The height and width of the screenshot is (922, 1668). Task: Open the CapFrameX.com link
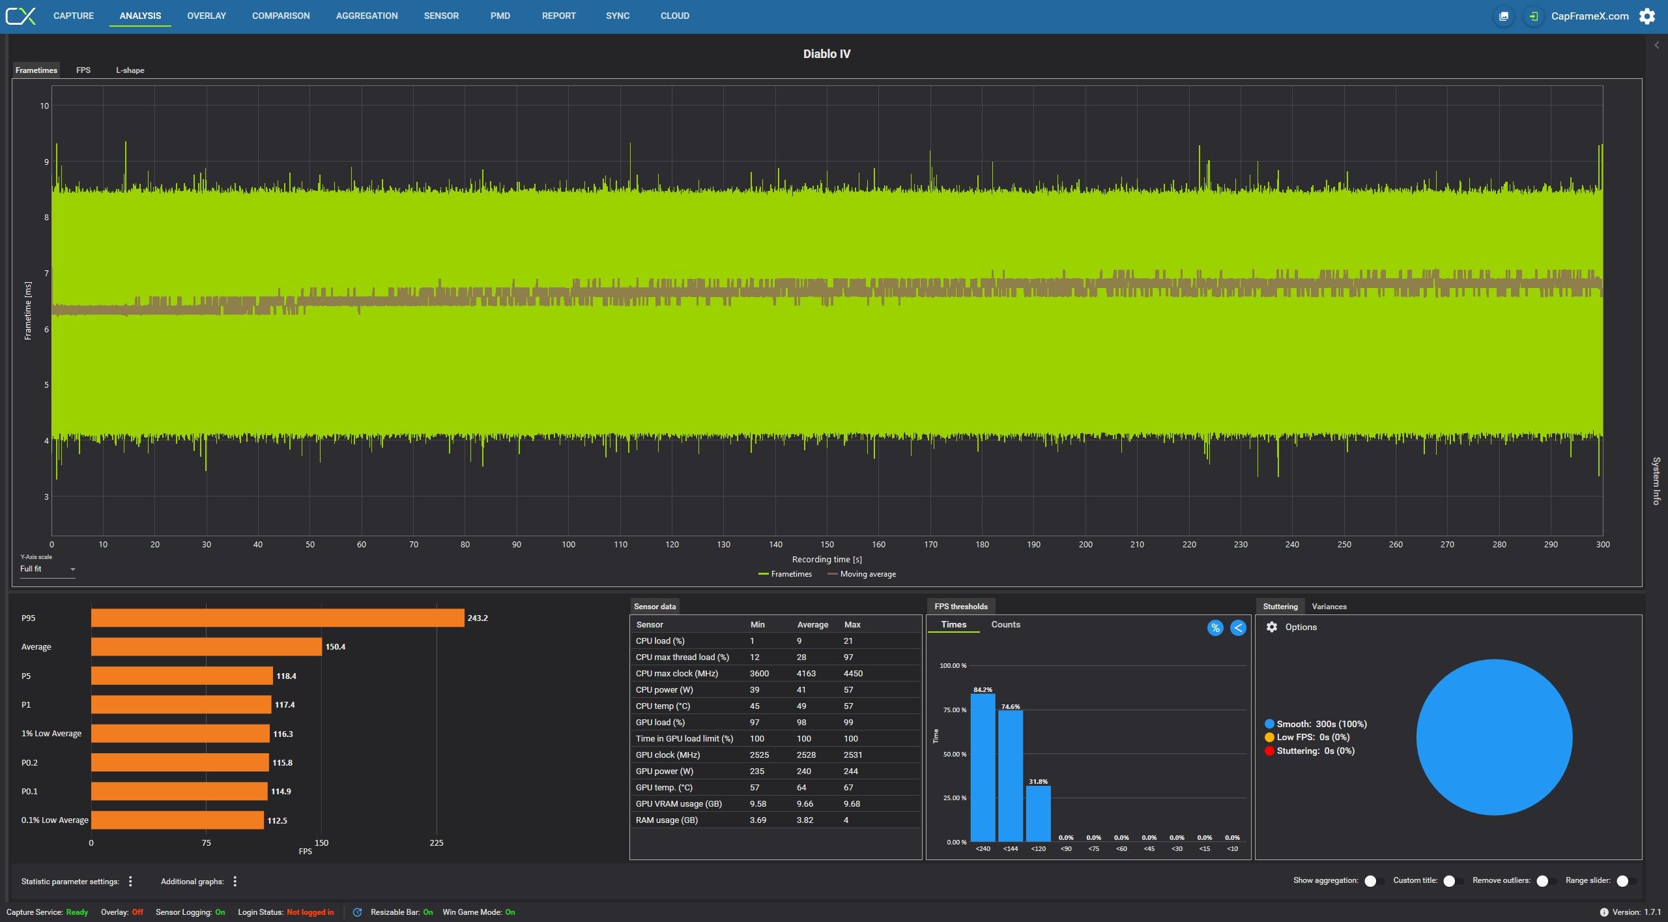(1590, 16)
